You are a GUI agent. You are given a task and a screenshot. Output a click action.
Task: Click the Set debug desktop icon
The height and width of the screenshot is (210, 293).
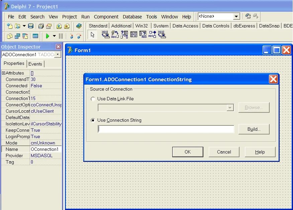click(x=256, y=16)
